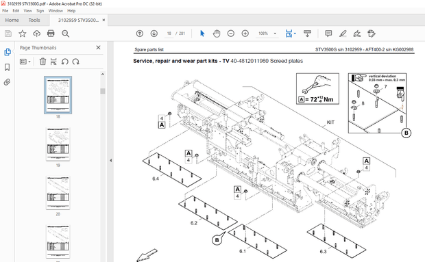Open the Page Thumbnails panel icon
The width and height of the screenshot is (425, 262).
[8, 52]
